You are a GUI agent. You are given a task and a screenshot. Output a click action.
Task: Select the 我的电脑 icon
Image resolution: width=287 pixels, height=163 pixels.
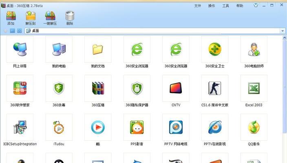pyautogui.click(x=59, y=49)
